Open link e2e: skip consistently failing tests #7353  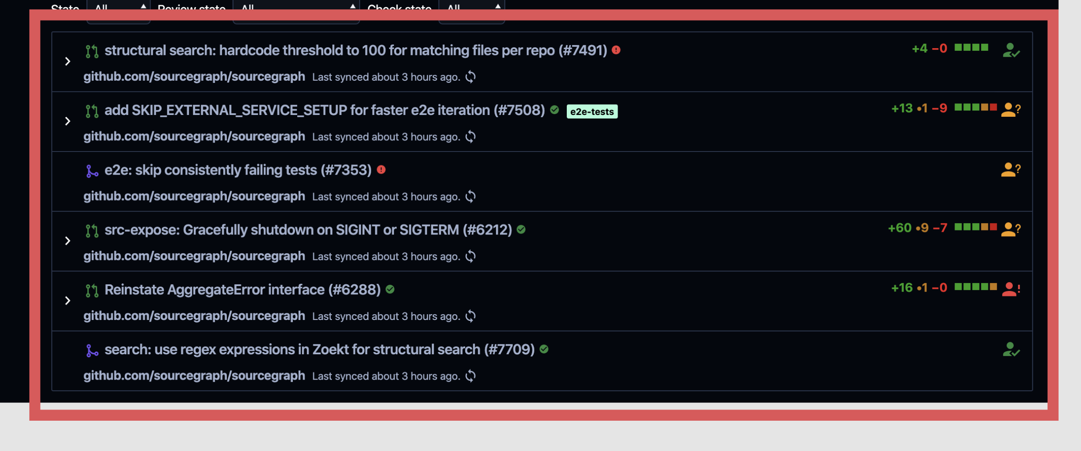tap(238, 170)
